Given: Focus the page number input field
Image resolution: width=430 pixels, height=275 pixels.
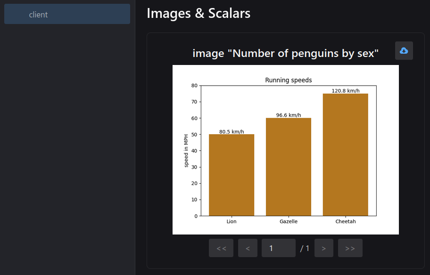Looking at the screenshot, I should 278,248.
